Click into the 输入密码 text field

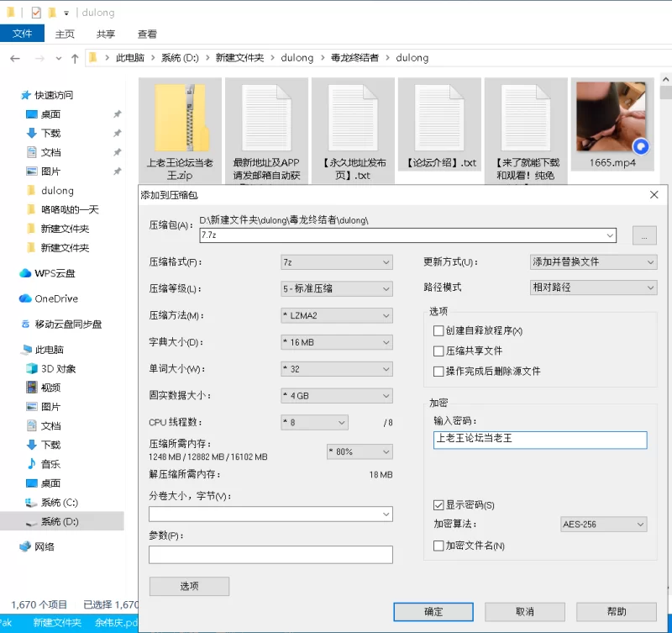(540, 440)
